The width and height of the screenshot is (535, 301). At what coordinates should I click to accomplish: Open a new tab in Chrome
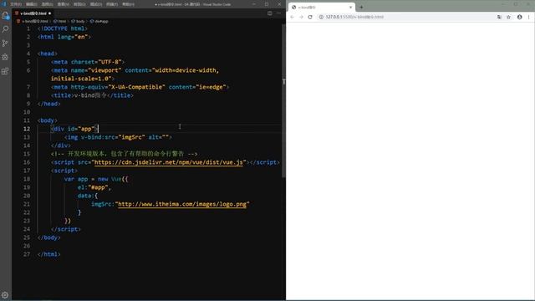coord(361,7)
